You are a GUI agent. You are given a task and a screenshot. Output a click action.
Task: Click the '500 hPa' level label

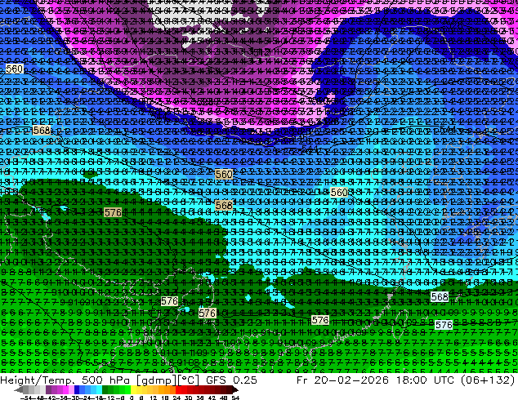pos(105,380)
